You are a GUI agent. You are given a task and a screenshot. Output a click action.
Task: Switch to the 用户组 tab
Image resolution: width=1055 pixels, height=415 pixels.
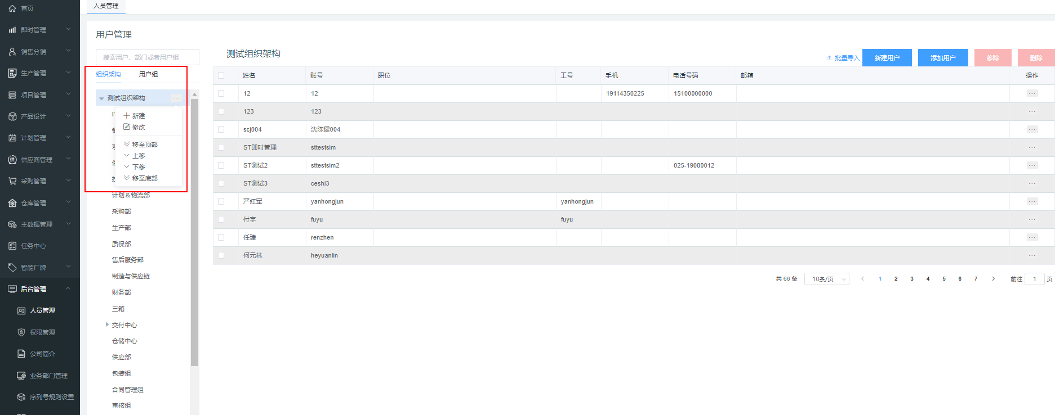pos(148,74)
